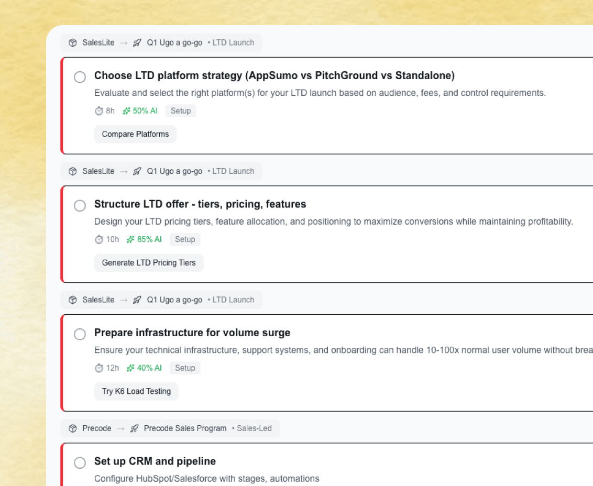The height and width of the screenshot is (486, 593).
Task: Click the SalesLite package icon
Action: pos(72,42)
